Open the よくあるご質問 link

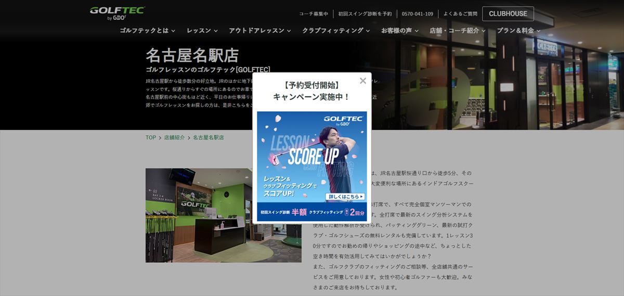point(460,14)
